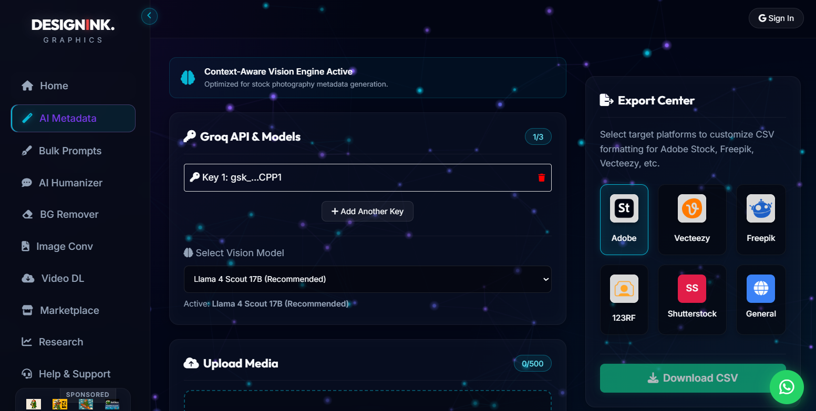Click the Active: Llama 4 Scout 17B text
Viewport: 816px width, 411px height.
click(x=266, y=303)
